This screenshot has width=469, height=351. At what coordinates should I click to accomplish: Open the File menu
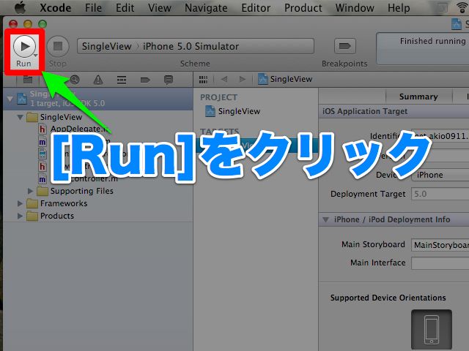(x=93, y=8)
